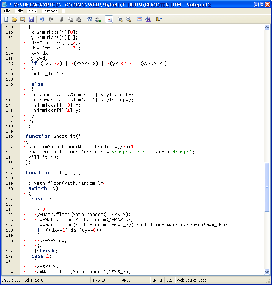272x285 pixels.
Task: Open the syntax scheme selection icon
Action: point(139,19)
